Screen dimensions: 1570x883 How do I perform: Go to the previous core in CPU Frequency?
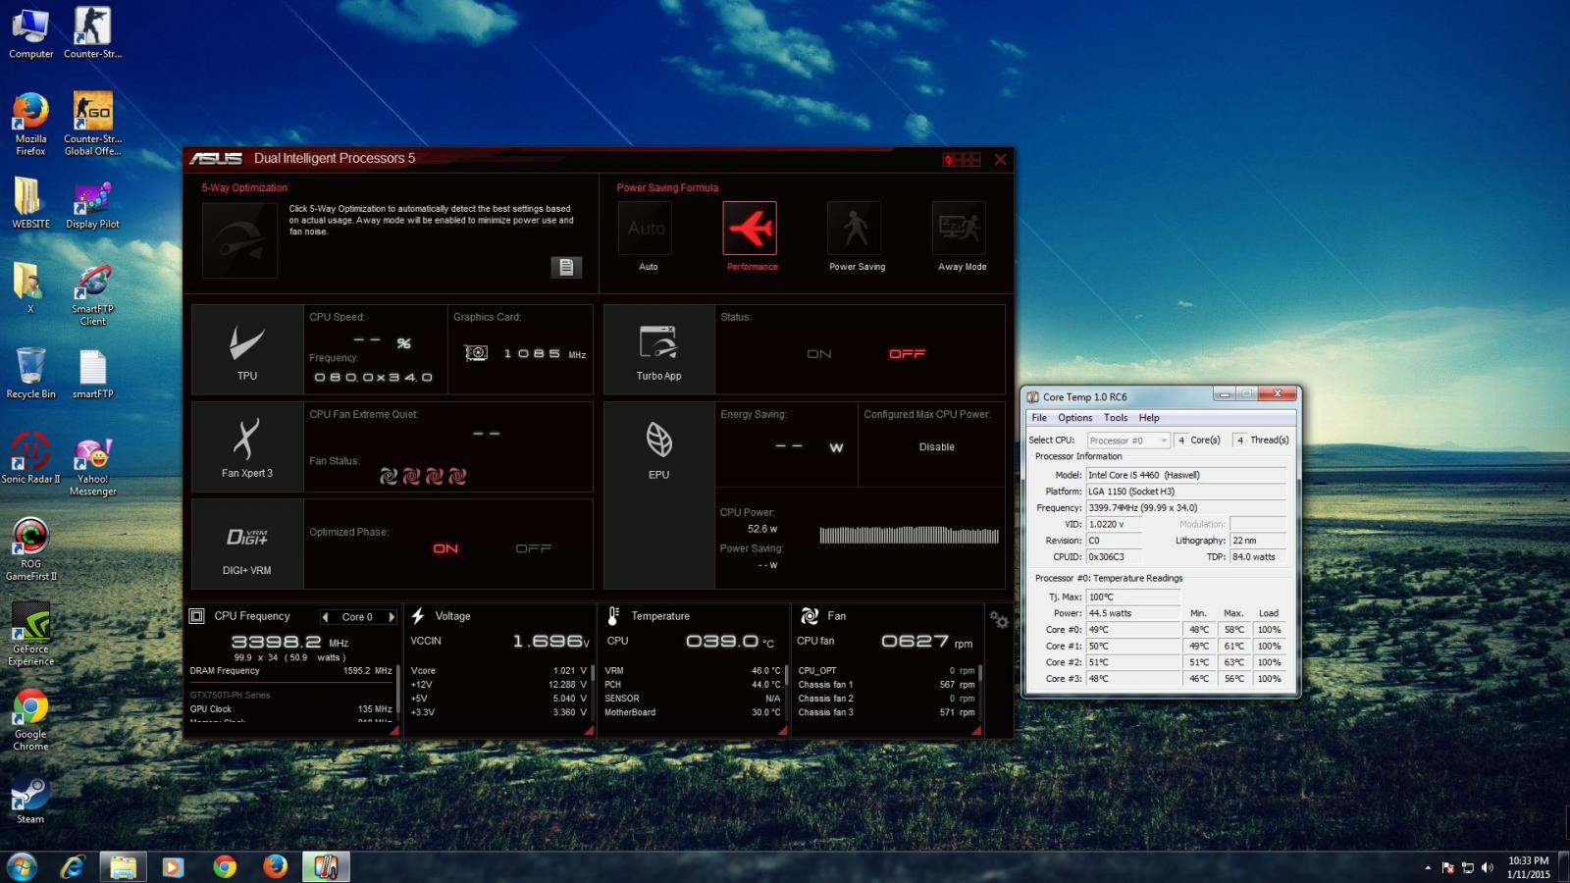(325, 617)
